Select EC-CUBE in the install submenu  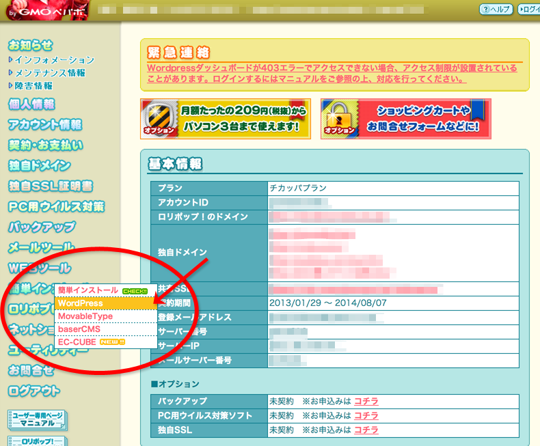77,342
